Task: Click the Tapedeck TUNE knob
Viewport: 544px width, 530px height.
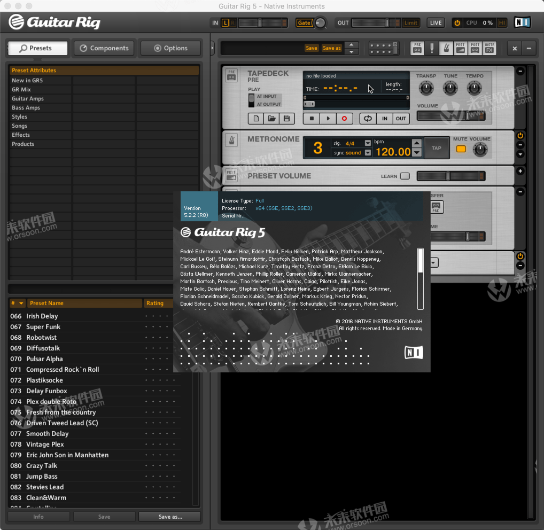Action: click(450, 88)
